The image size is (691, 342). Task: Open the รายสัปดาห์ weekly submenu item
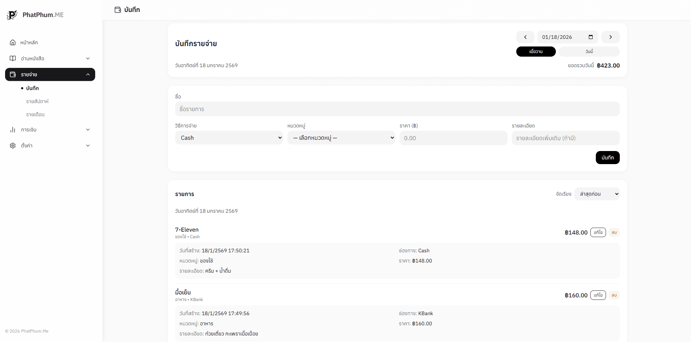pyautogui.click(x=37, y=101)
